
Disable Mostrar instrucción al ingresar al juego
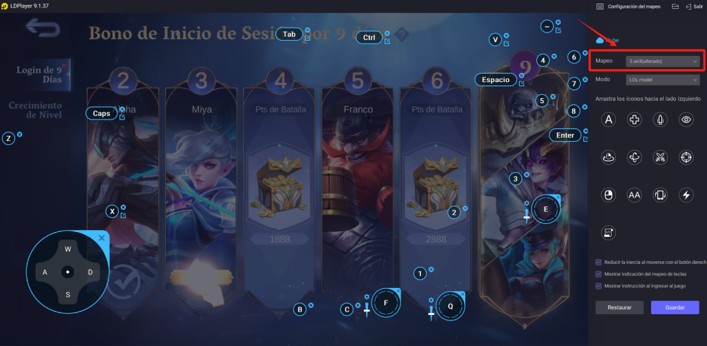pyautogui.click(x=599, y=286)
